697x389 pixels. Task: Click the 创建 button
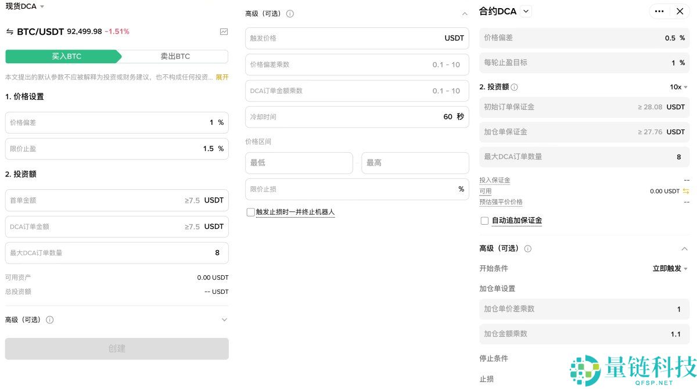116,348
